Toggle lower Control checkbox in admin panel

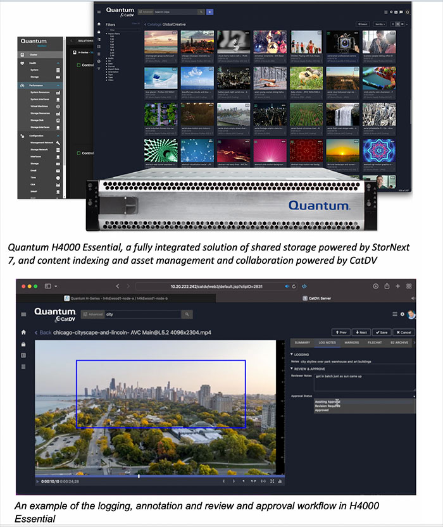[x=78, y=153]
